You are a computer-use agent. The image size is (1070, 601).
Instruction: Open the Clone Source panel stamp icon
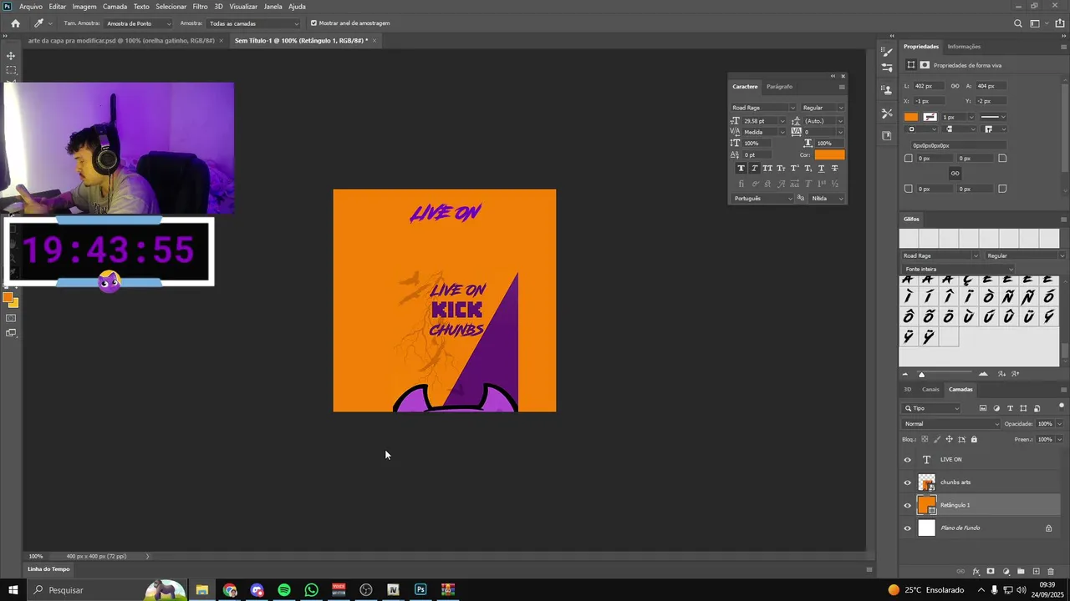coord(887,90)
